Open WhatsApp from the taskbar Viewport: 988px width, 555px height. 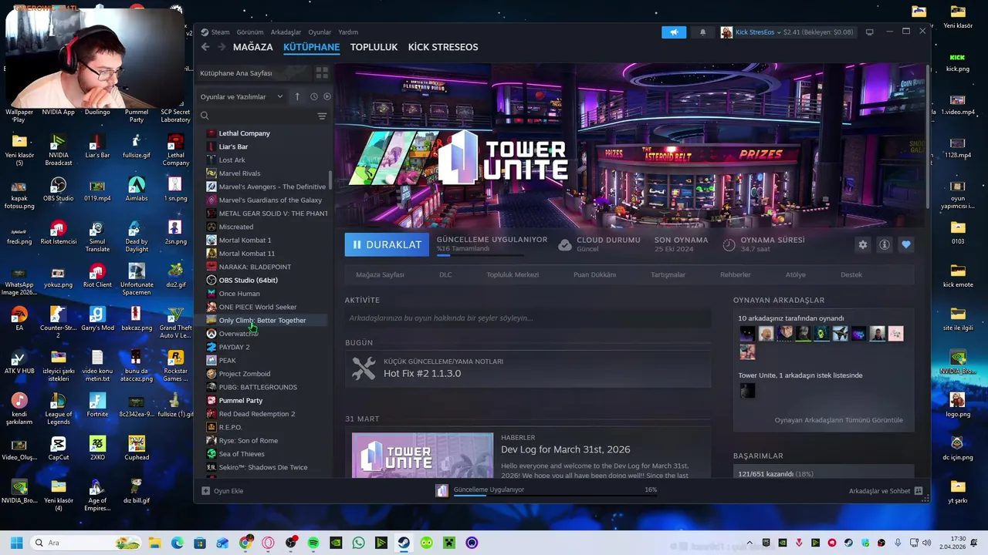coord(358,543)
